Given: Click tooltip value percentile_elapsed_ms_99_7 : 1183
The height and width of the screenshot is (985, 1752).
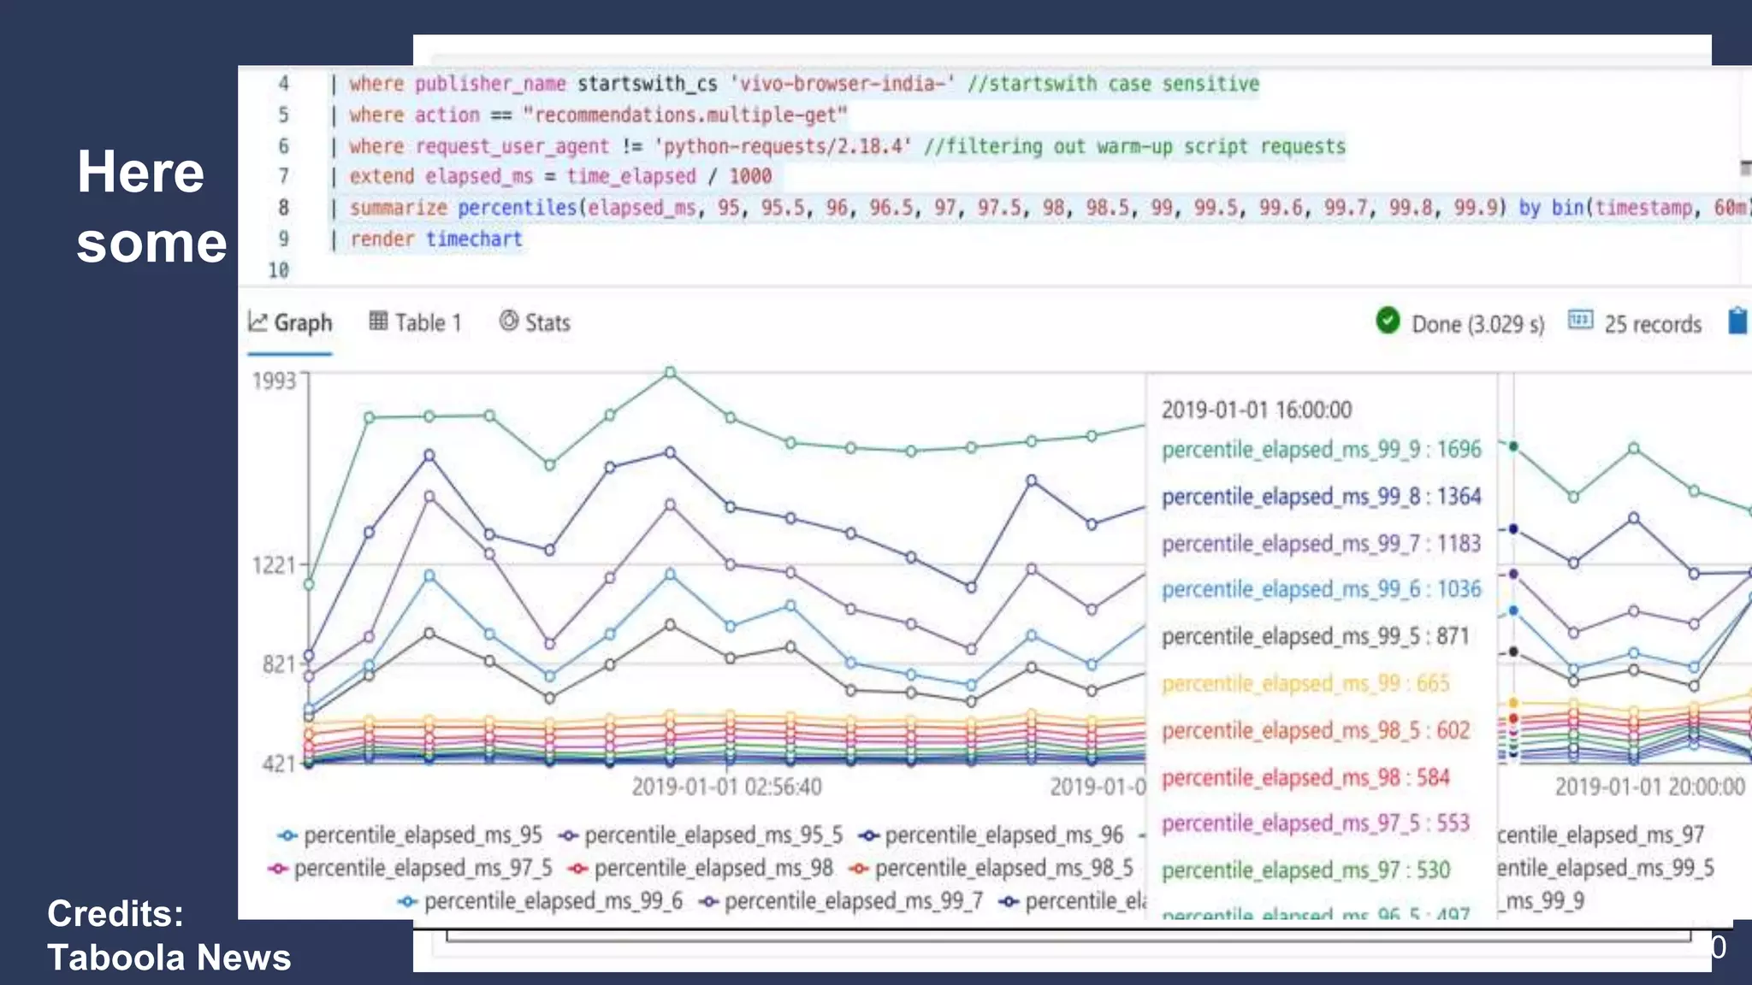Looking at the screenshot, I should 1321,544.
